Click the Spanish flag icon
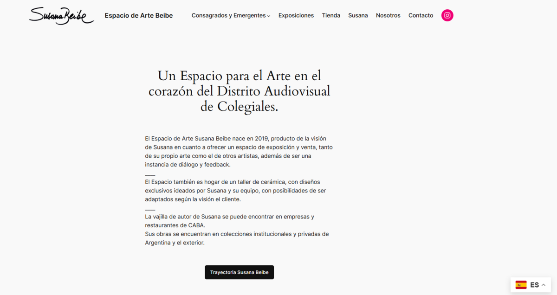 coord(521,285)
